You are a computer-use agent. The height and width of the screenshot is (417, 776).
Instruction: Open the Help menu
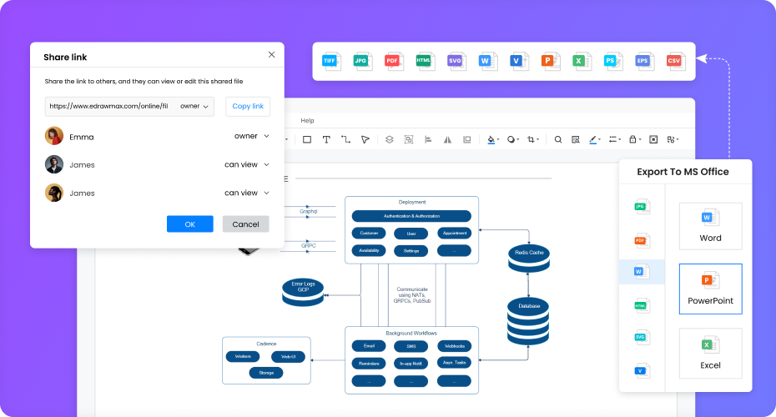click(307, 121)
